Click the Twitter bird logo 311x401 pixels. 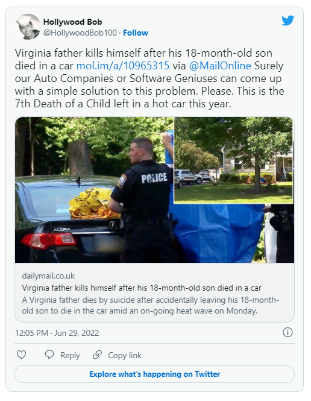tap(287, 21)
